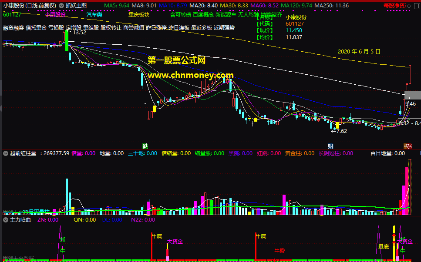
Task: Click the 汽车类 sector tag
Action: 94,15
